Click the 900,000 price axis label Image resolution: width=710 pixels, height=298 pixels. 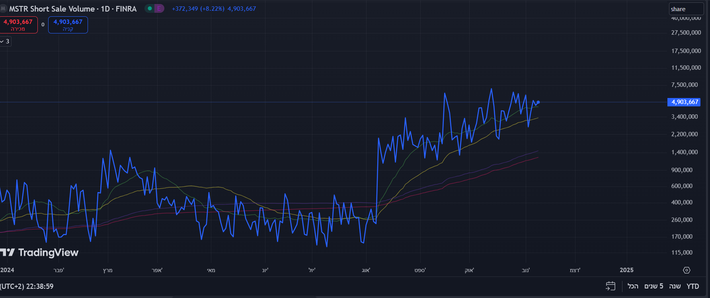[682, 170]
